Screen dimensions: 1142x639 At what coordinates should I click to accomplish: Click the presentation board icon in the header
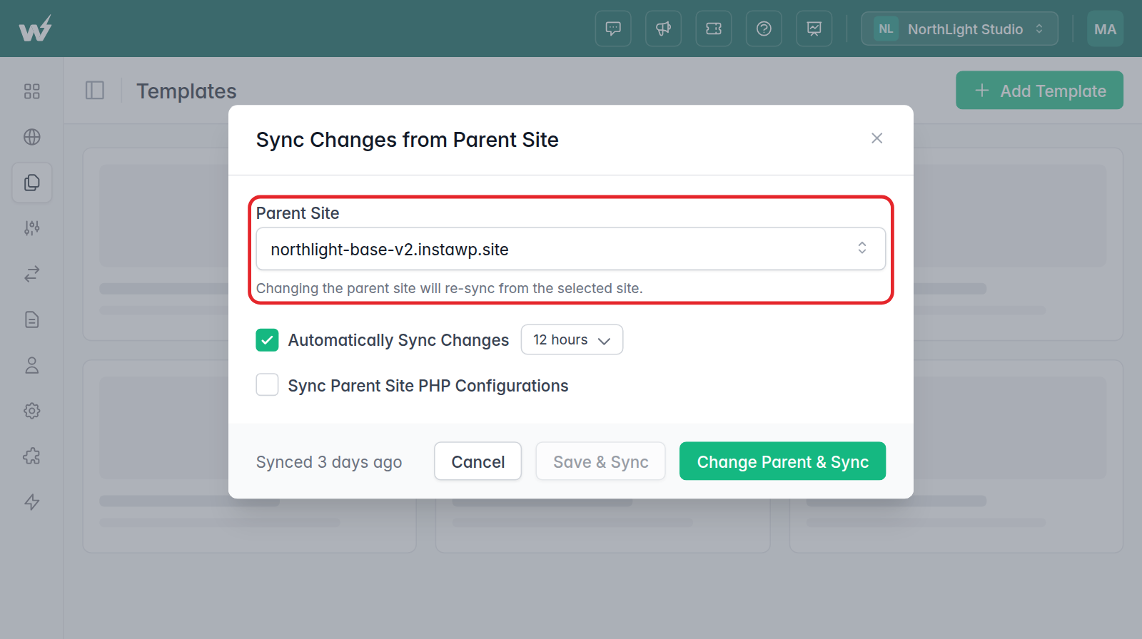814,29
